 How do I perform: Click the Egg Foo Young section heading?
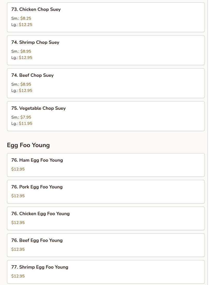28,145
